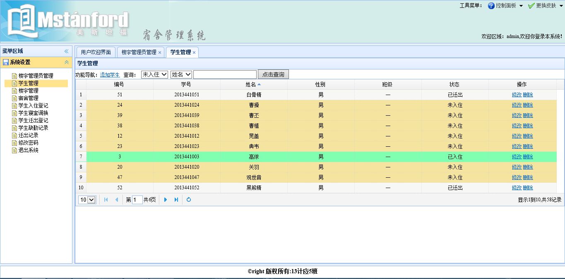Open 学生入住登记 in the sidebar
The image size is (565, 279).
click(x=33, y=105)
